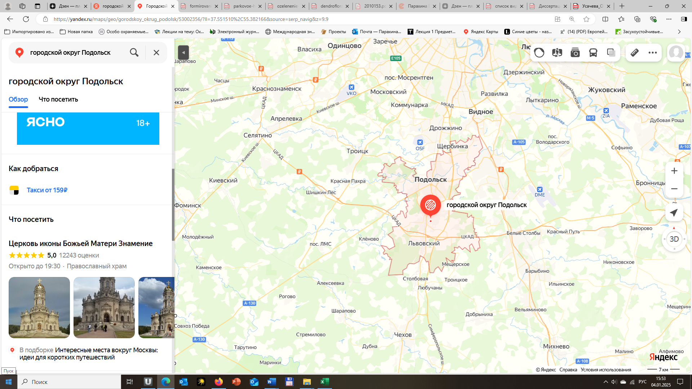Switch to the formirovan browser tab
This screenshot has height=389, width=692.
[200, 6]
